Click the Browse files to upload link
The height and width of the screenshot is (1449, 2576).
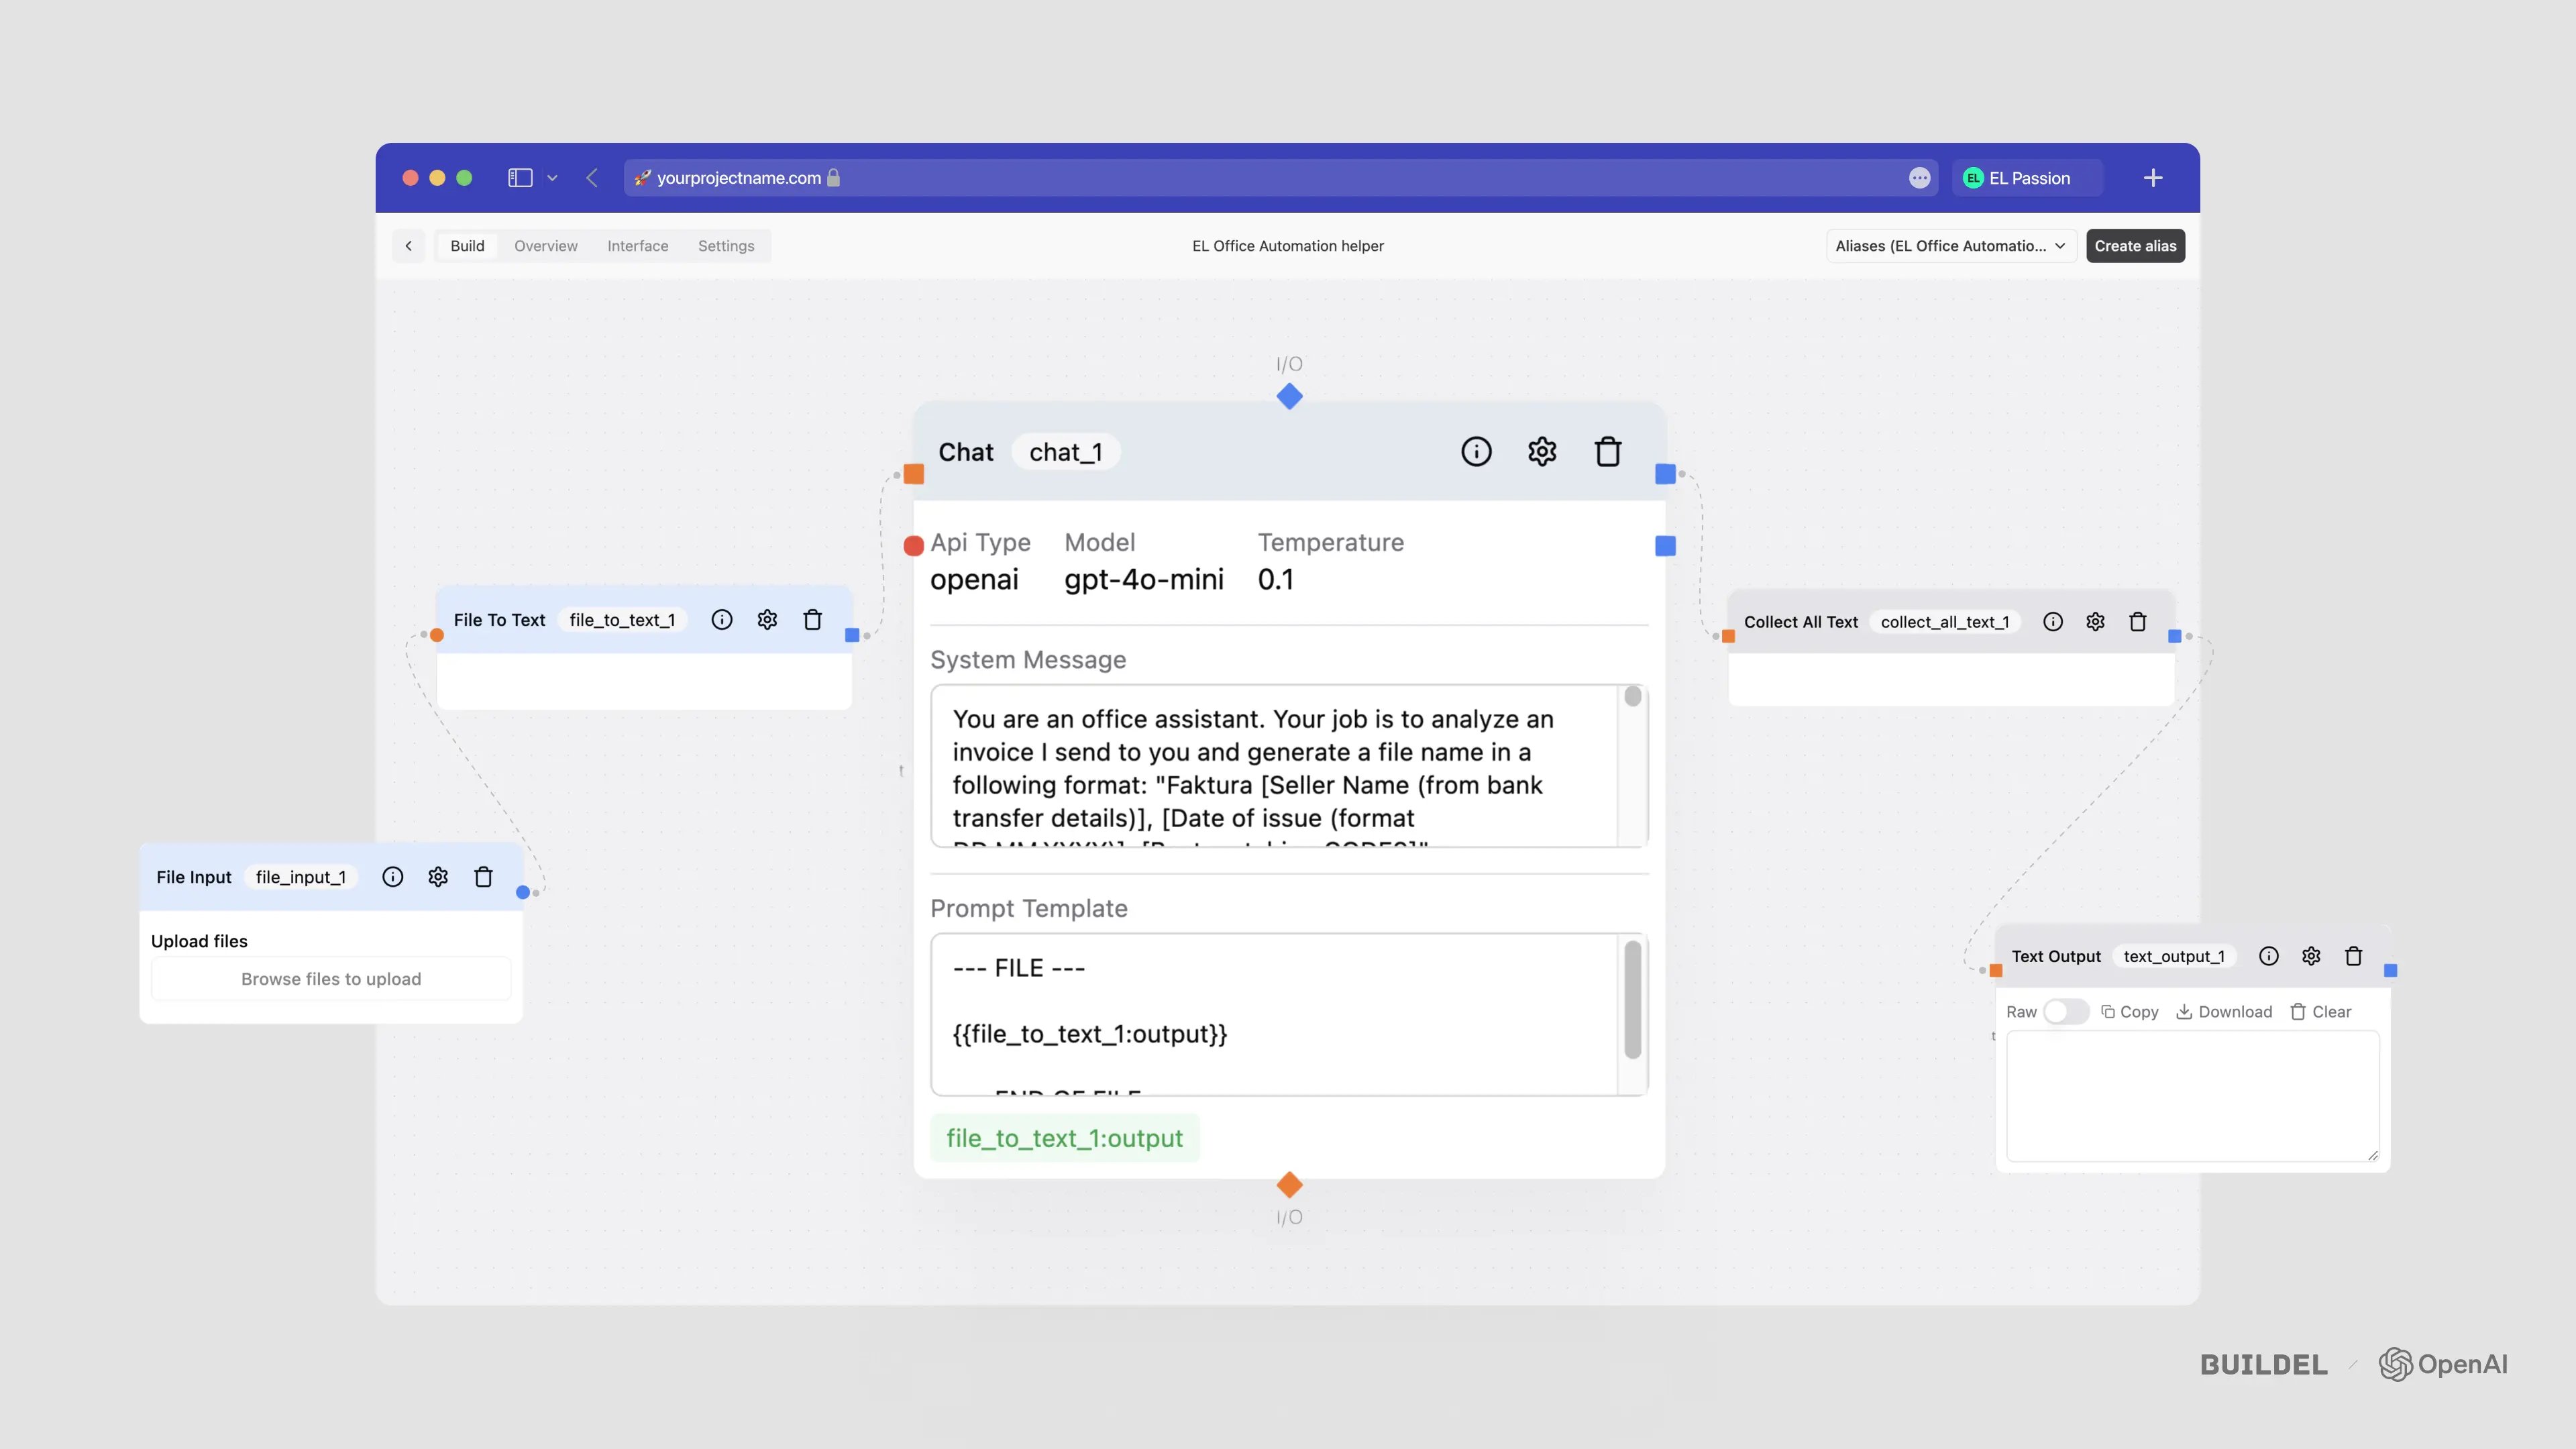click(331, 978)
